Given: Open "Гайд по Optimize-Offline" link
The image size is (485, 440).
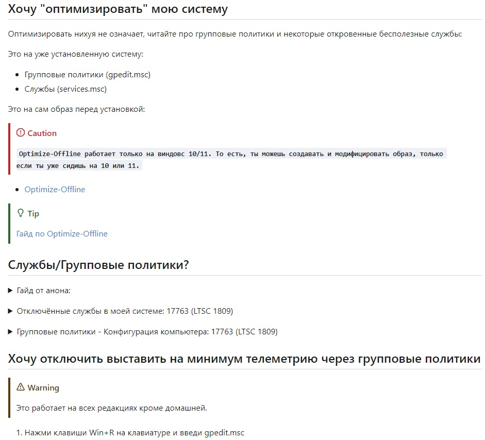Looking at the screenshot, I should [x=62, y=234].
